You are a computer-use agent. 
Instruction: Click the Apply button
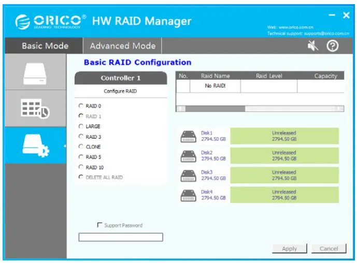click(289, 249)
